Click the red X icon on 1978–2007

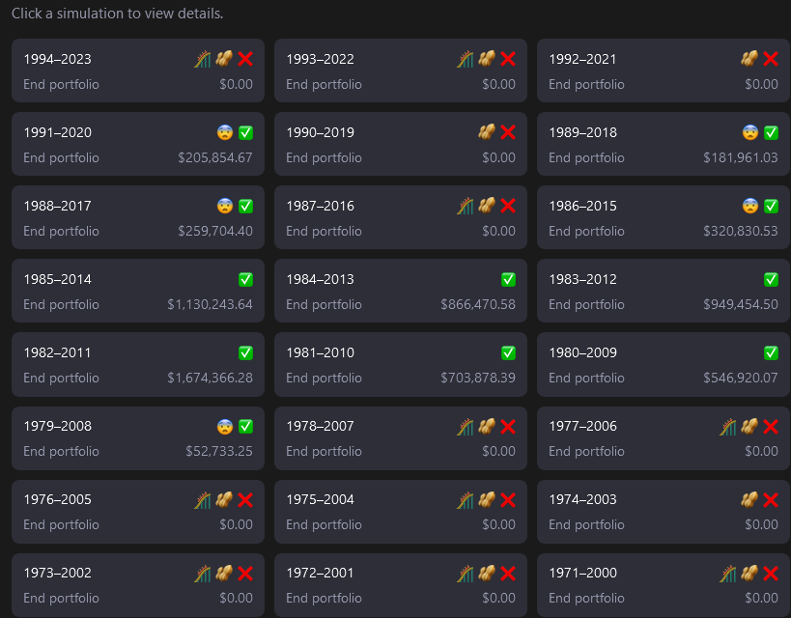pos(508,426)
